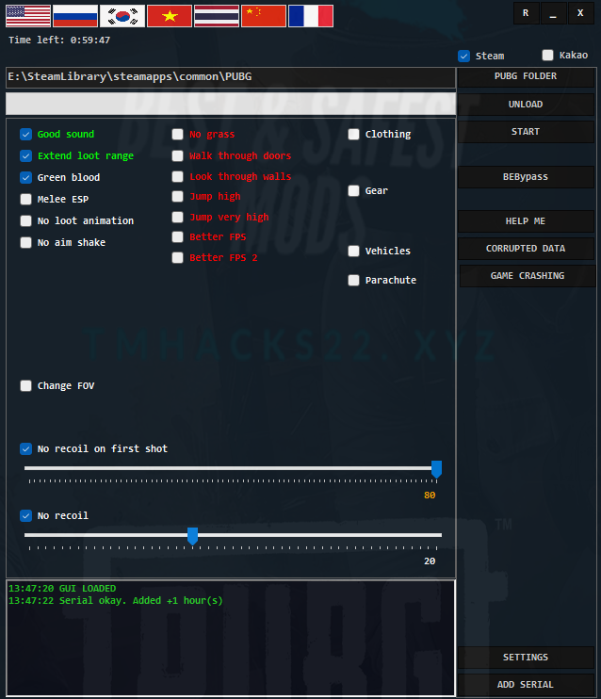
Task: Select the Russian flag language
Action: tap(75, 16)
